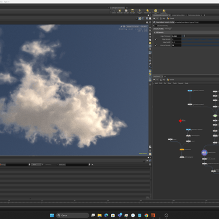
Task: Click the back arrow in the network editor
Action: click(x=154, y=79)
